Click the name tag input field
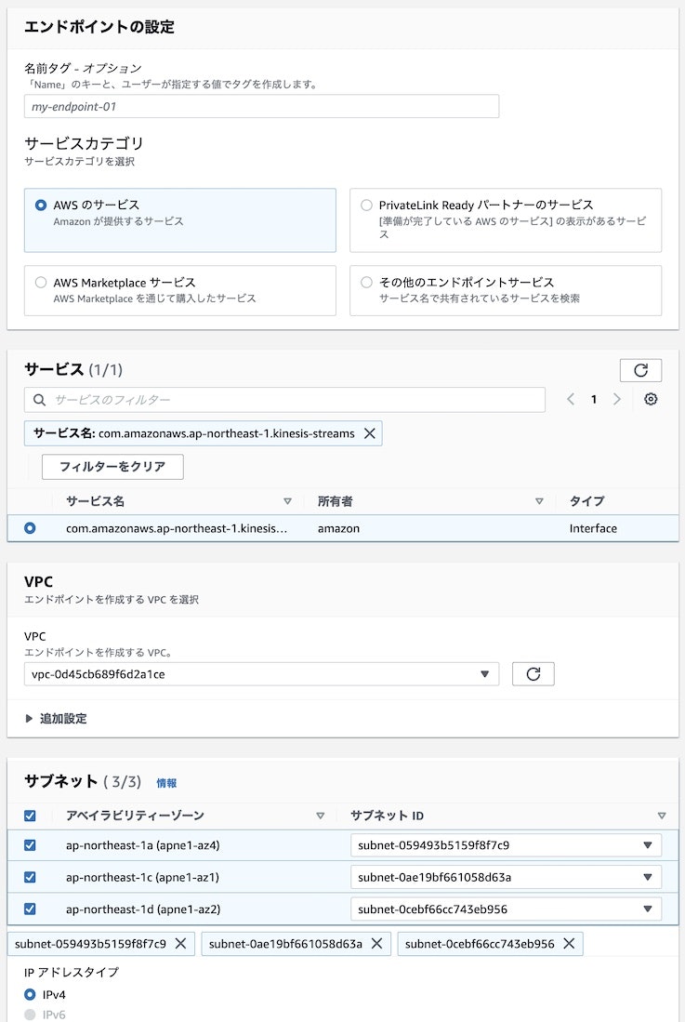 261,106
